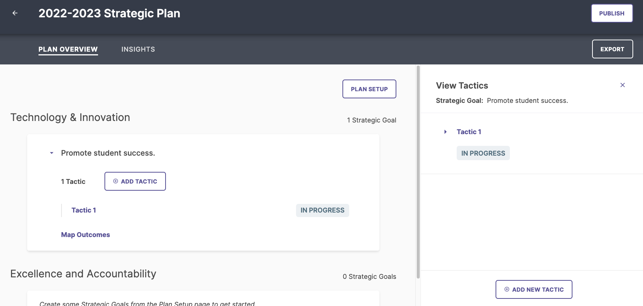Click the main content vertical scrollbar
This screenshot has height=306, width=643.
pos(418,172)
